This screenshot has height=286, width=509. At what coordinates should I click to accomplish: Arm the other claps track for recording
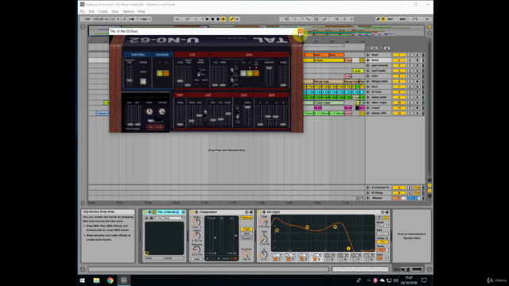(x=418, y=102)
